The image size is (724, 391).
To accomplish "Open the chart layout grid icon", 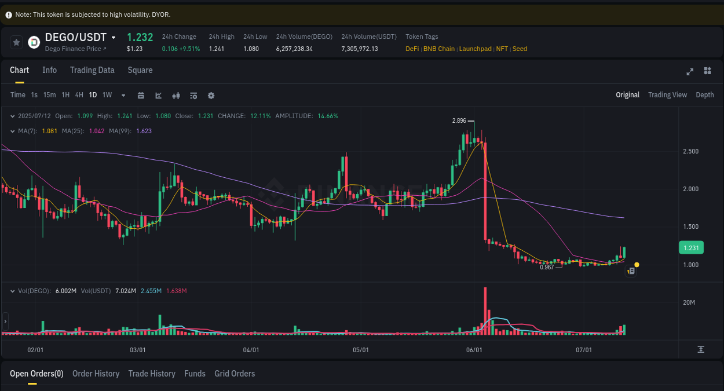I will [x=707, y=71].
